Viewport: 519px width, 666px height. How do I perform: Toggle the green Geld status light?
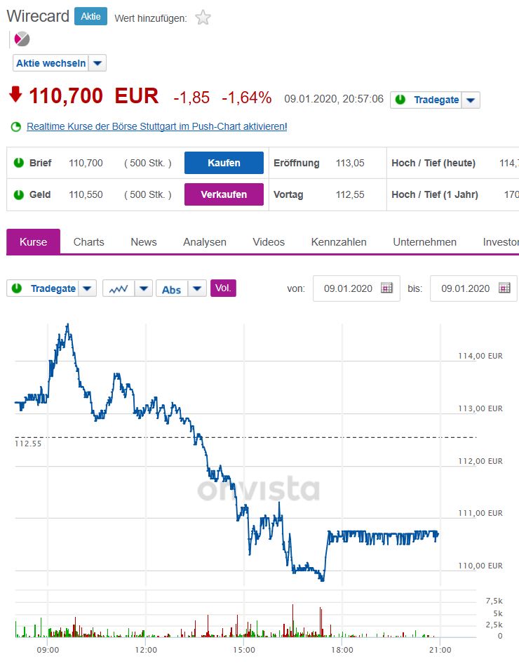point(19,194)
